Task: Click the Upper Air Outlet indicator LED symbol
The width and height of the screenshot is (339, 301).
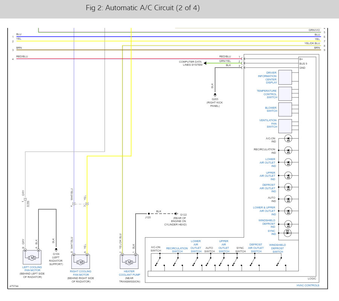Action: pyautogui.click(x=288, y=176)
